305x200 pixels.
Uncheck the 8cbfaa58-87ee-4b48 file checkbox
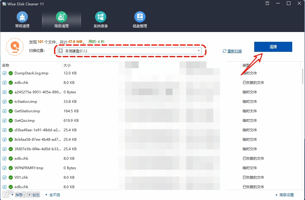pos(4,140)
